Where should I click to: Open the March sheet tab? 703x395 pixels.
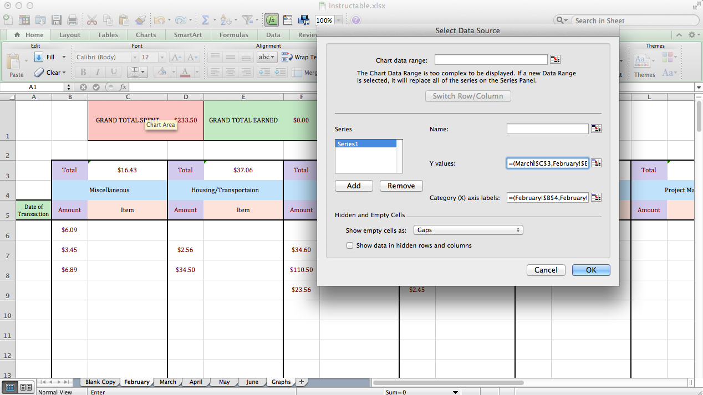167,382
